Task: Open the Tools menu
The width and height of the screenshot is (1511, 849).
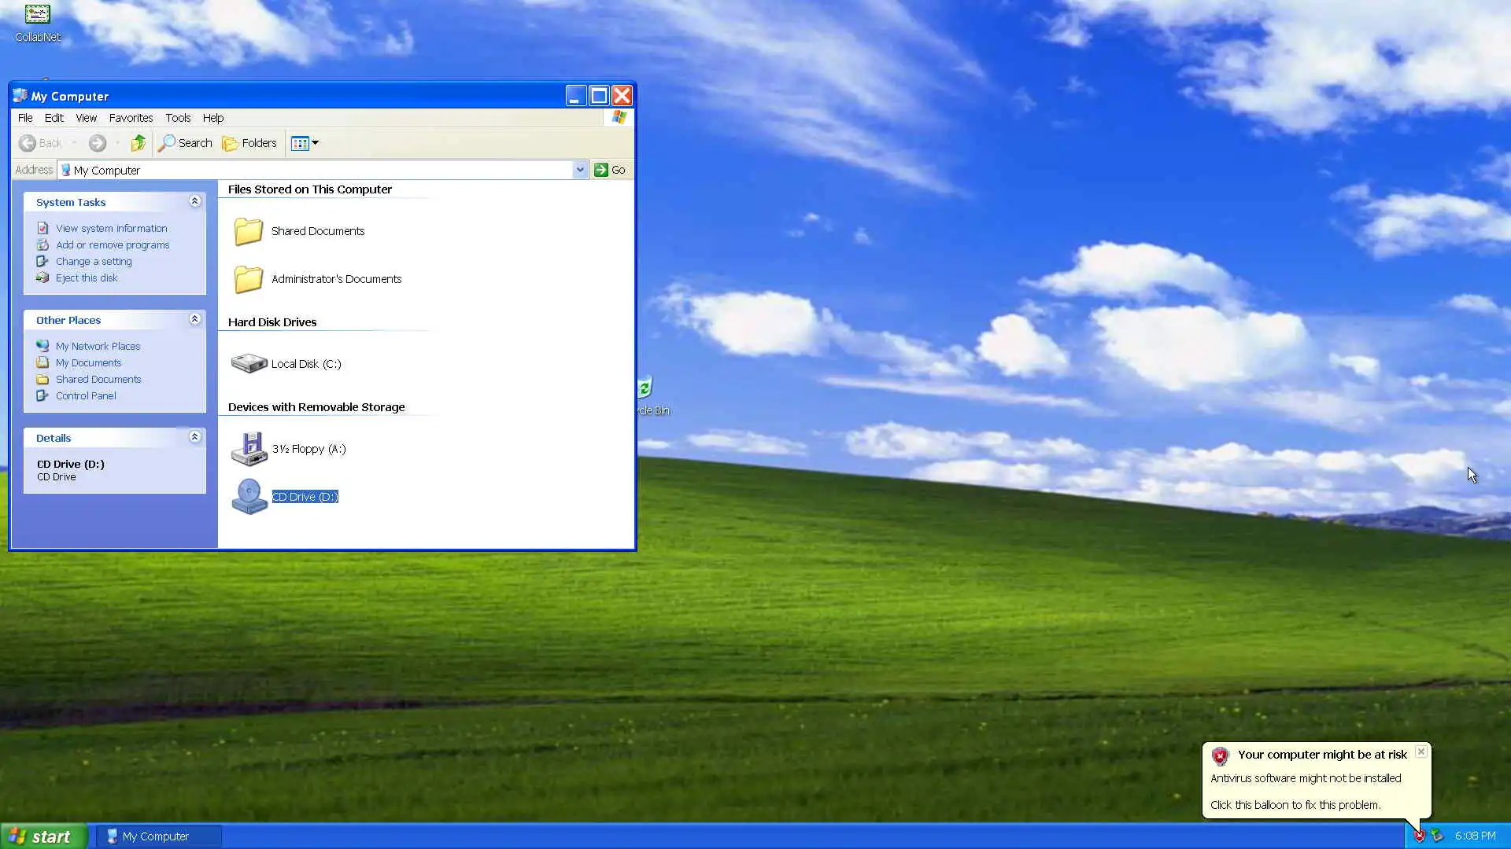Action: click(x=178, y=118)
